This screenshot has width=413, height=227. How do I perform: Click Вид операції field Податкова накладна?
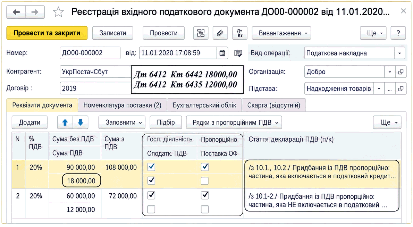[349, 53]
